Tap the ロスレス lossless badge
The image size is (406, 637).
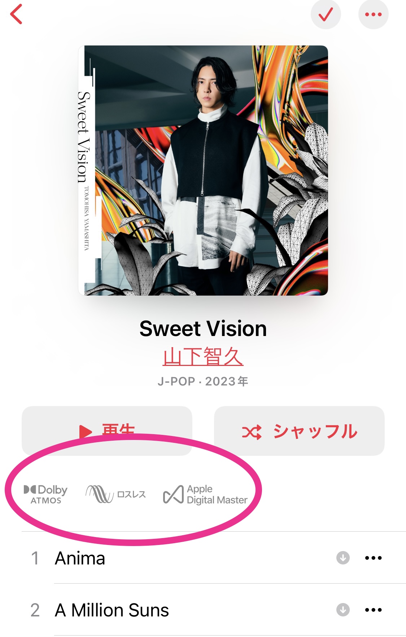tap(115, 494)
